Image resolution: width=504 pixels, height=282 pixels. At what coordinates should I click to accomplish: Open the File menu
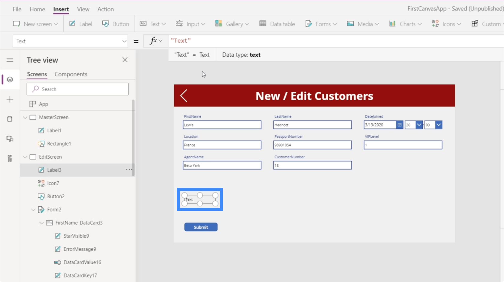tap(17, 9)
